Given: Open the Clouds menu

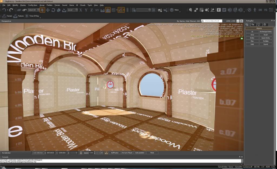Looking at the screenshot, I should click(83, 5).
